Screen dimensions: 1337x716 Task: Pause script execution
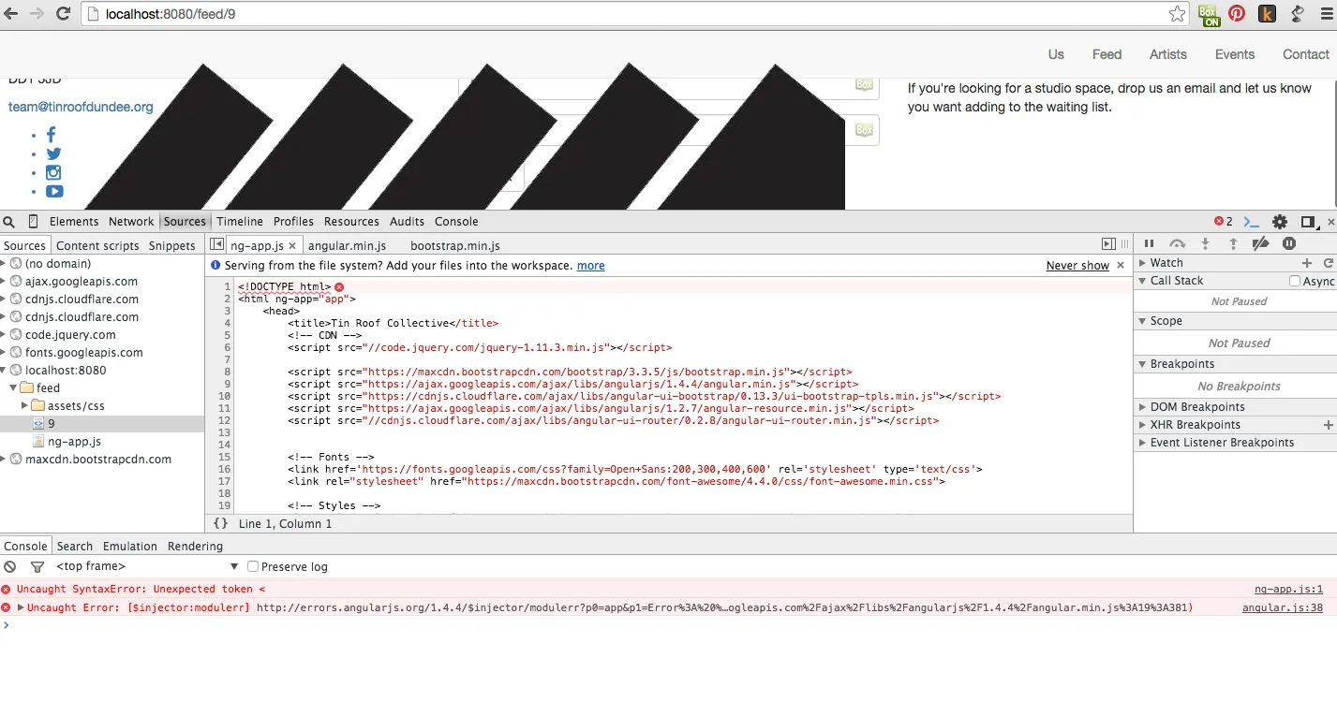(1150, 244)
